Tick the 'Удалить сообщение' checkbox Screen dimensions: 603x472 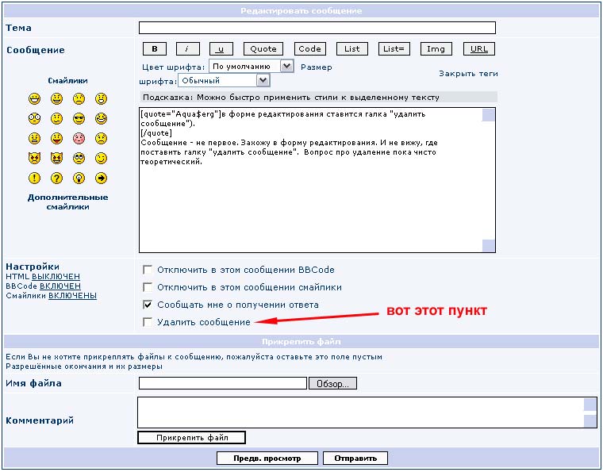(147, 322)
